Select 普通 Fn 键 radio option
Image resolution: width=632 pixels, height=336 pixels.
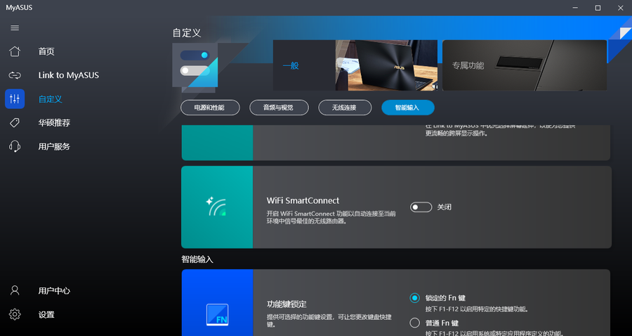point(415,323)
